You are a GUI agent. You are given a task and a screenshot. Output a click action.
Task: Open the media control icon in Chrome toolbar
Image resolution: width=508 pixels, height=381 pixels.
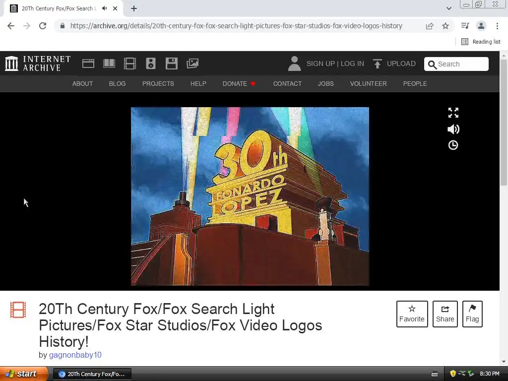[465, 26]
